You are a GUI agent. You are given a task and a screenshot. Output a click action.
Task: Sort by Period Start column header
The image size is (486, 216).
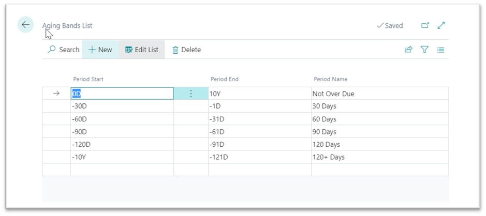click(89, 79)
